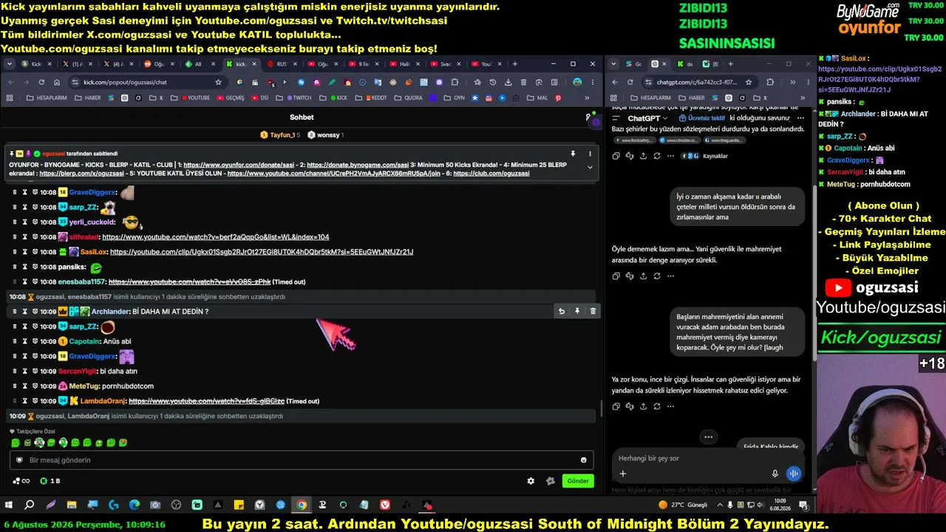The width and height of the screenshot is (946, 532).
Task: Start ChatGPT voice mode
Action: (794, 474)
